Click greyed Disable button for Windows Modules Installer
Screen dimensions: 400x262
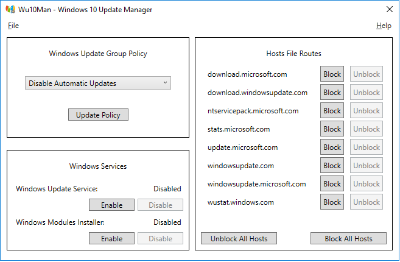161,238
